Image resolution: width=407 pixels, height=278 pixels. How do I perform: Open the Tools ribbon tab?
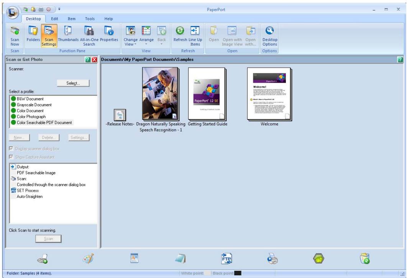(90, 19)
